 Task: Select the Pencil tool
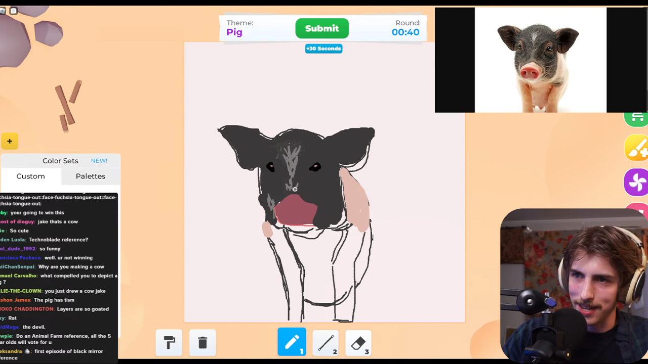click(292, 342)
